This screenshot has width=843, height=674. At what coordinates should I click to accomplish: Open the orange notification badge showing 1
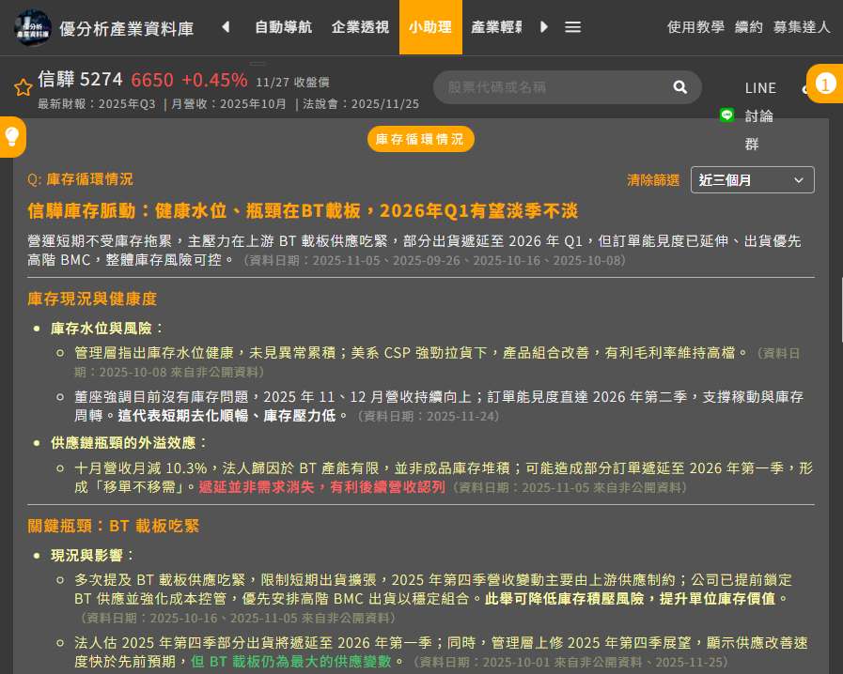[825, 84]
